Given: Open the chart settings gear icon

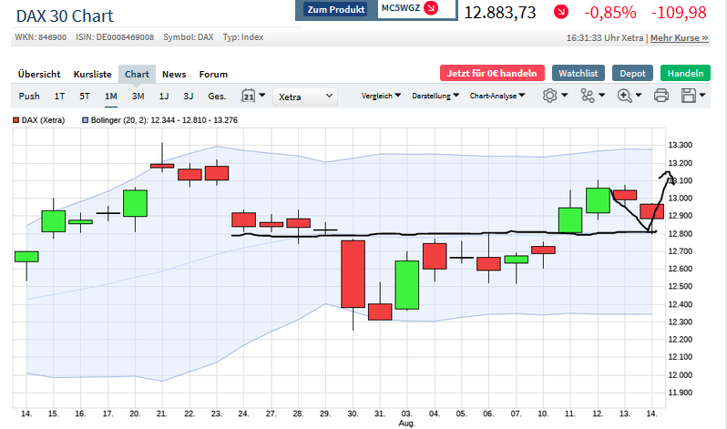Looking at the screenshot, I should pyautogui.click(x=549, y=96).
